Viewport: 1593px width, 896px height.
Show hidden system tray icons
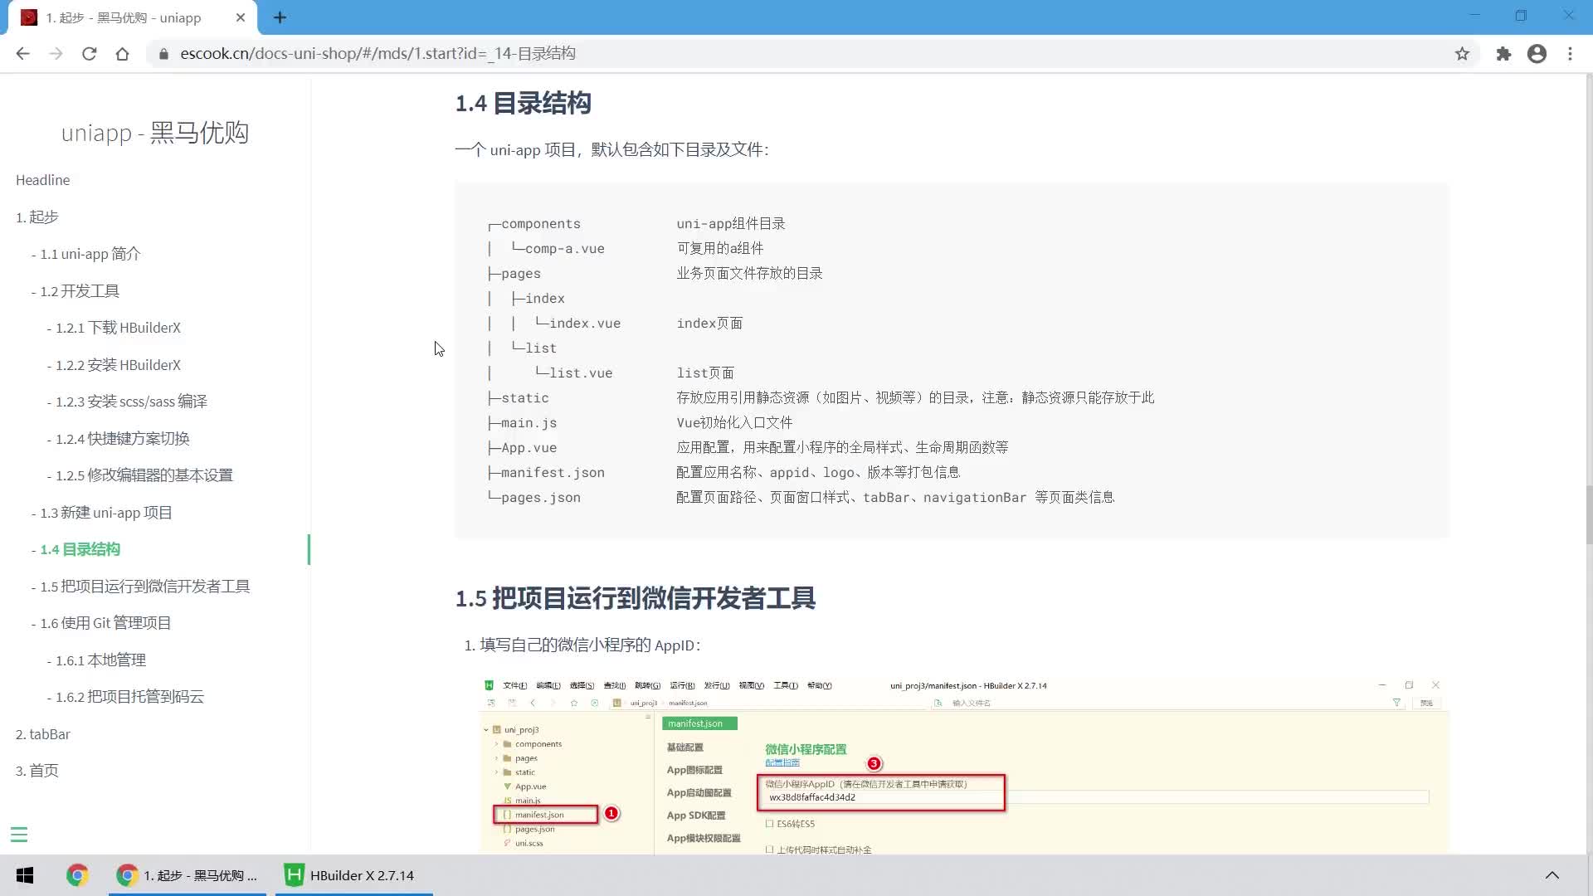1552,875
